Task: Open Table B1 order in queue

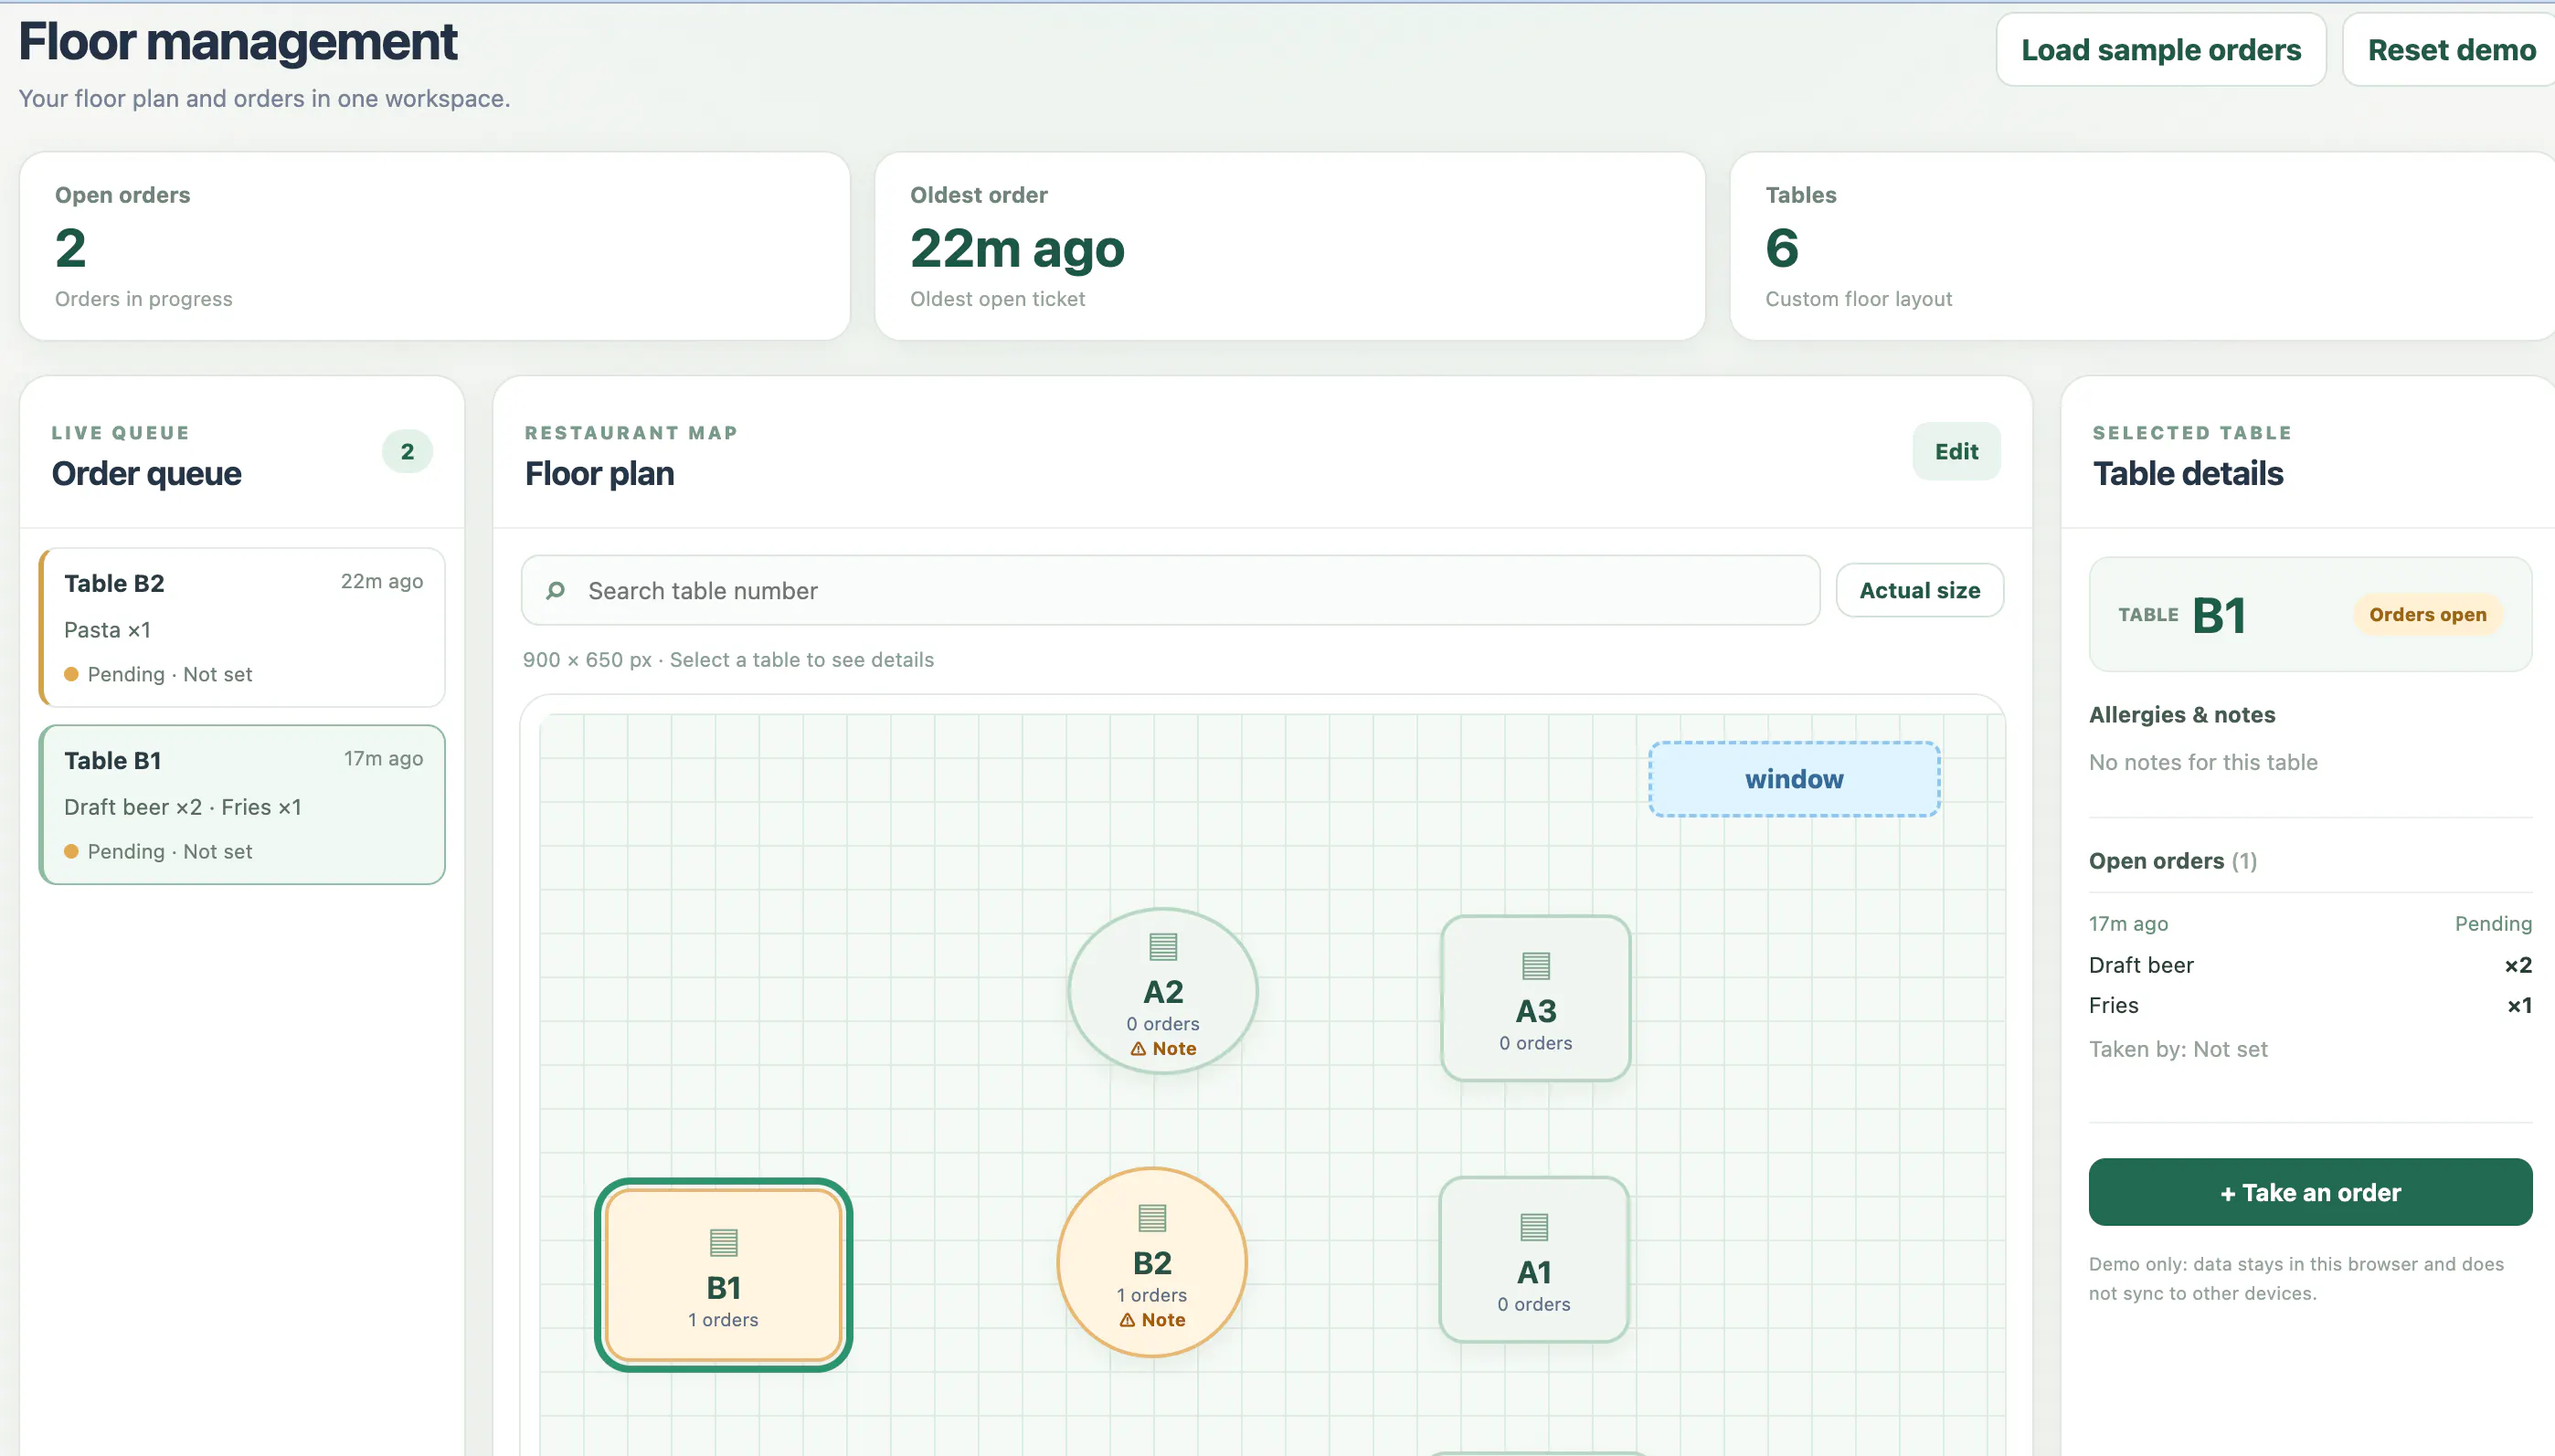Action: click(x=242, y=804)
